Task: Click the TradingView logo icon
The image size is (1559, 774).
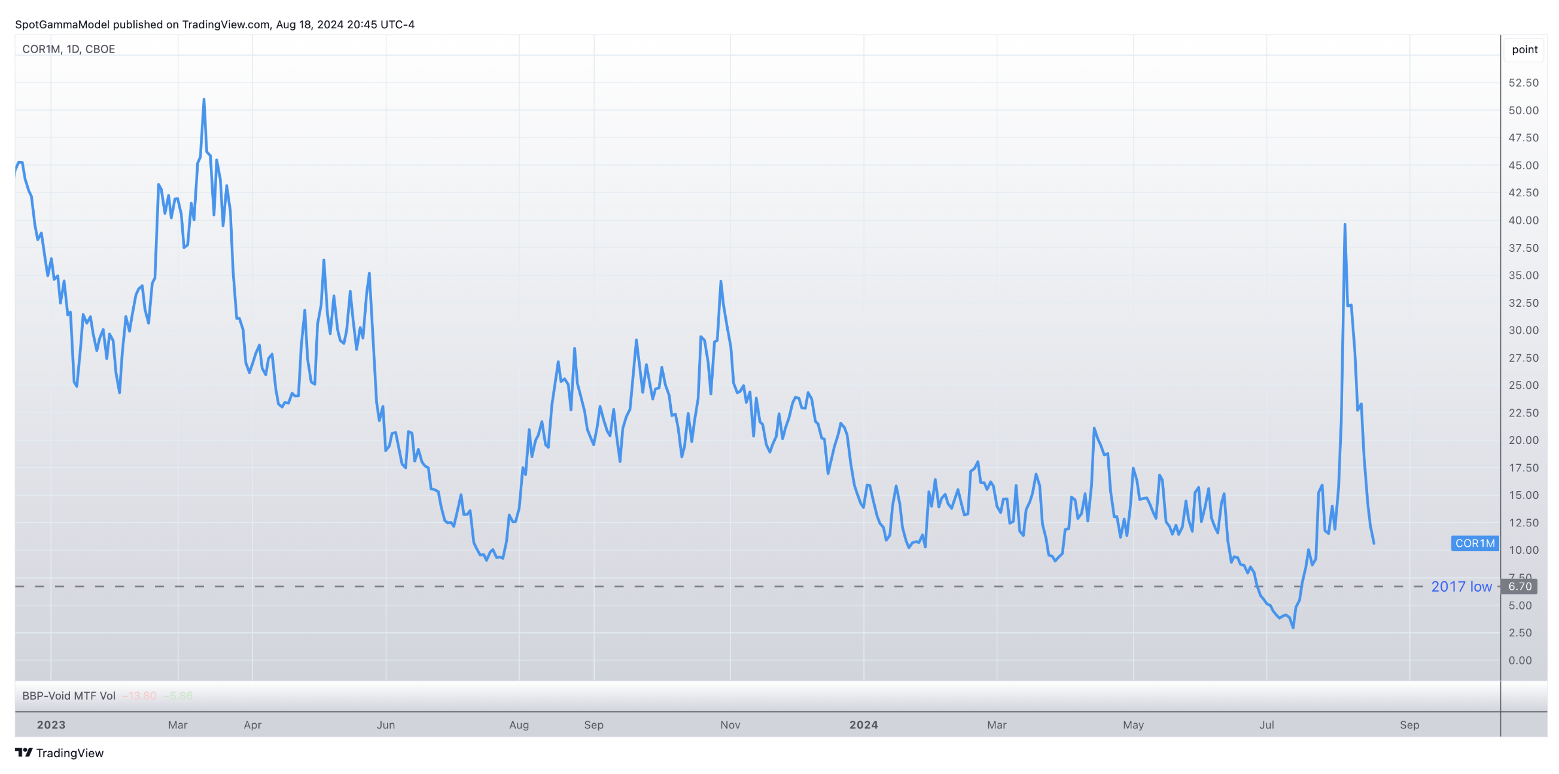Action: click(23, 752)
